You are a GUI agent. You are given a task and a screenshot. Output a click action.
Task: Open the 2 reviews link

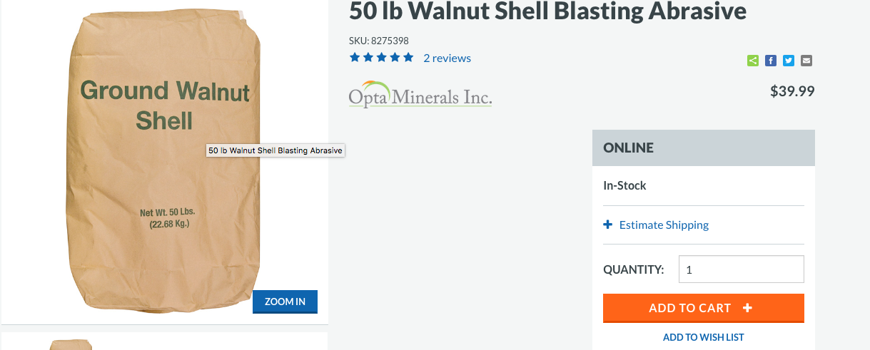click(447, 58)
